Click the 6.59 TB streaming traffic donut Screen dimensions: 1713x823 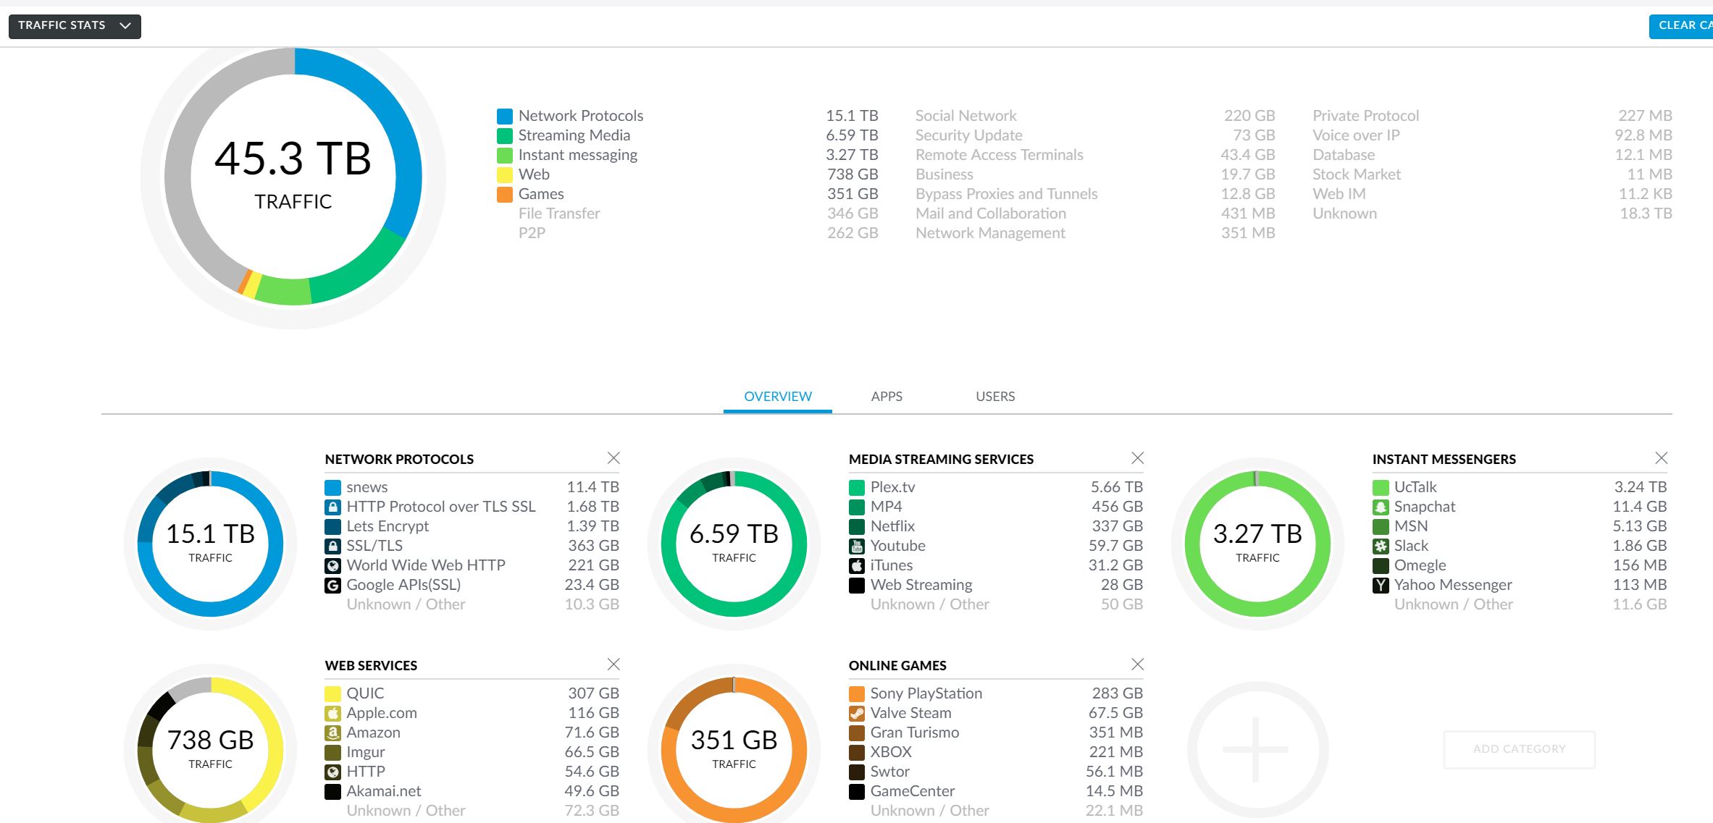pos(734,544)
